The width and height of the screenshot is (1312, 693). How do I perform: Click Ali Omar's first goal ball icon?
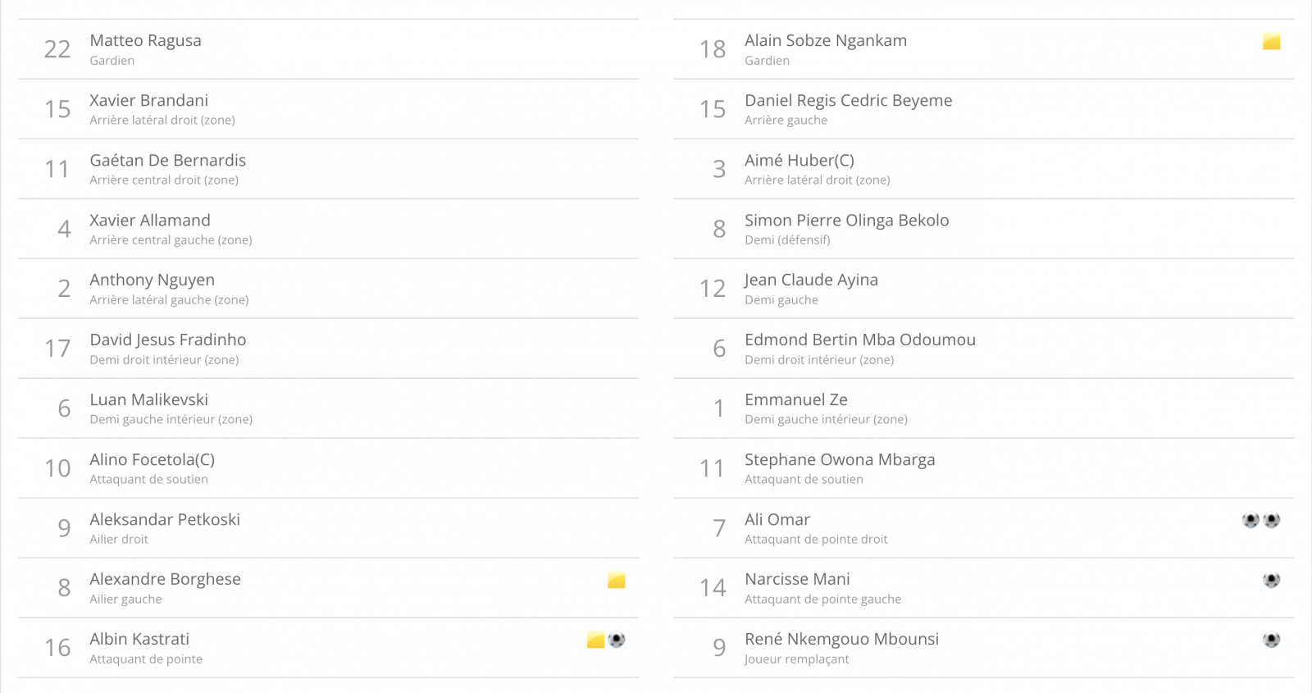click(x=1250, y=520)
